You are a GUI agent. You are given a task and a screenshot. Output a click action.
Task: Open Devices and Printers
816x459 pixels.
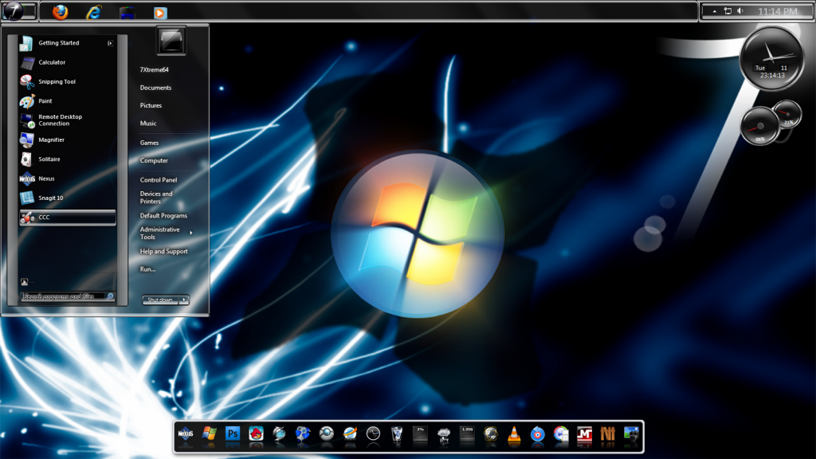[156, 198]
